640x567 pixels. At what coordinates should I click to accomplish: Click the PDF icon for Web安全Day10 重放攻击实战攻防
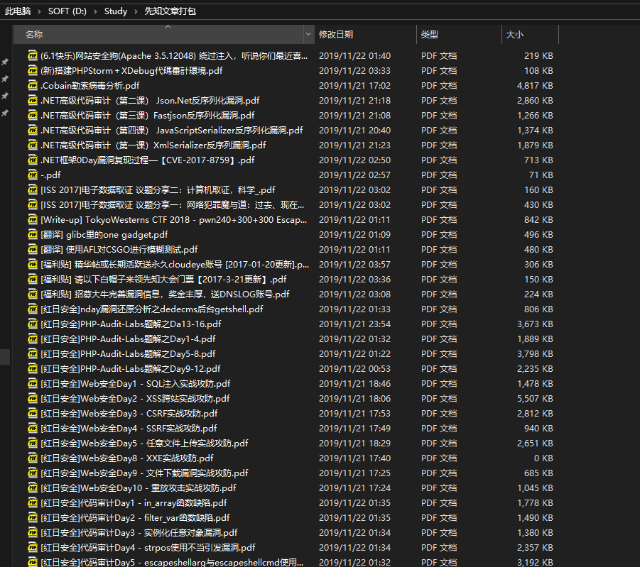click(33, 488)
